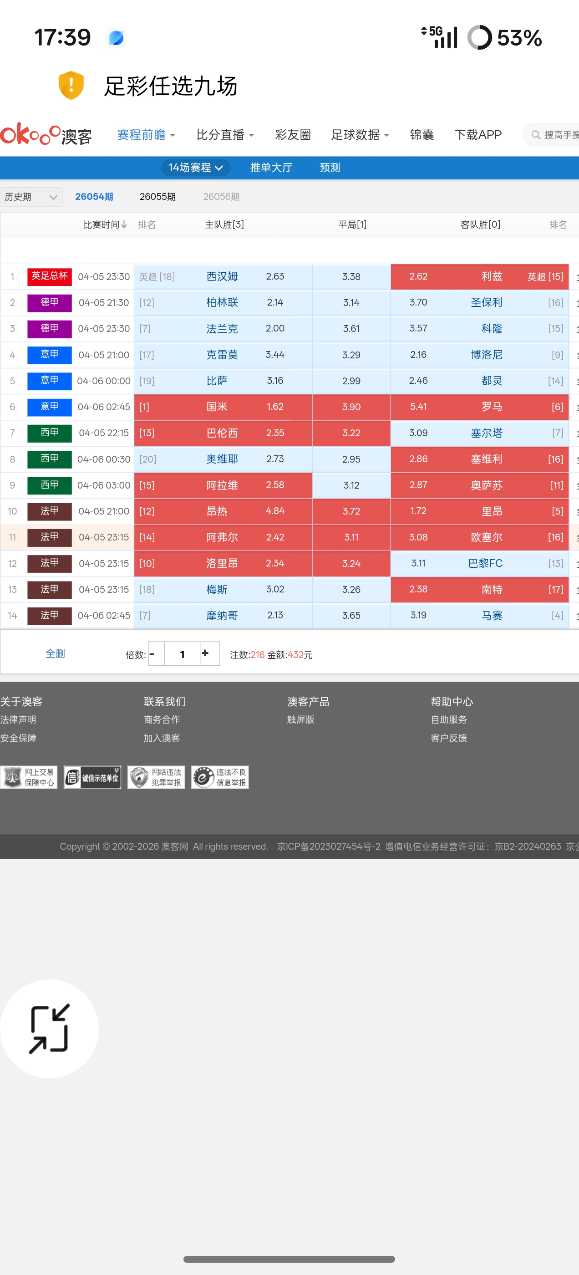Switch to the 26055期 tab
Image resolution: width=579 pixels, height=1275 pixels.
[157, 197]
